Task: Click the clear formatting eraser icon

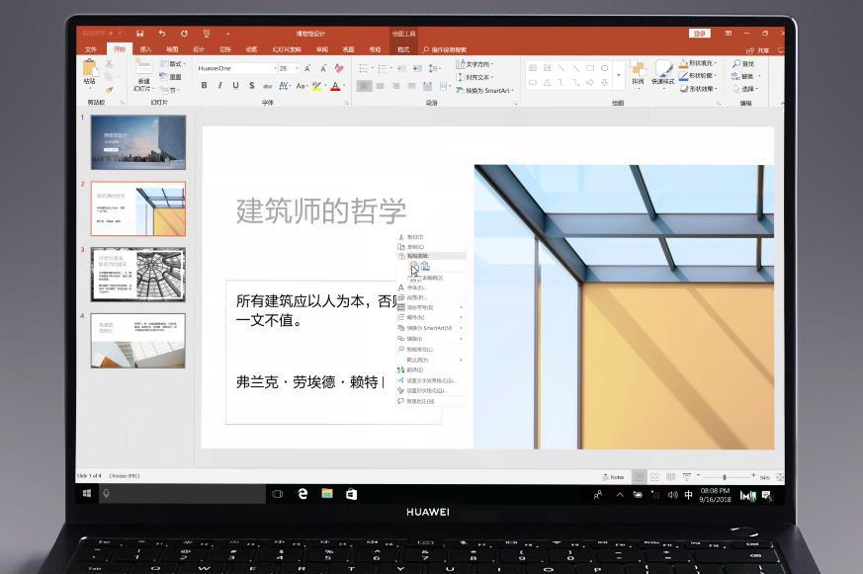Action: [x=338, y=68]
